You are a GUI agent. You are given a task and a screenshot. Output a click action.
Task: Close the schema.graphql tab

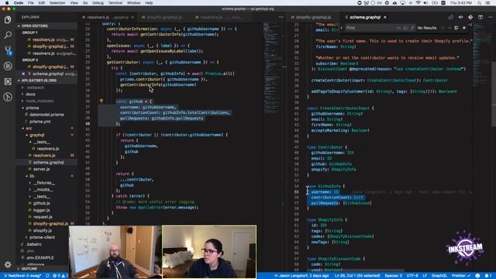pos(385,17)
